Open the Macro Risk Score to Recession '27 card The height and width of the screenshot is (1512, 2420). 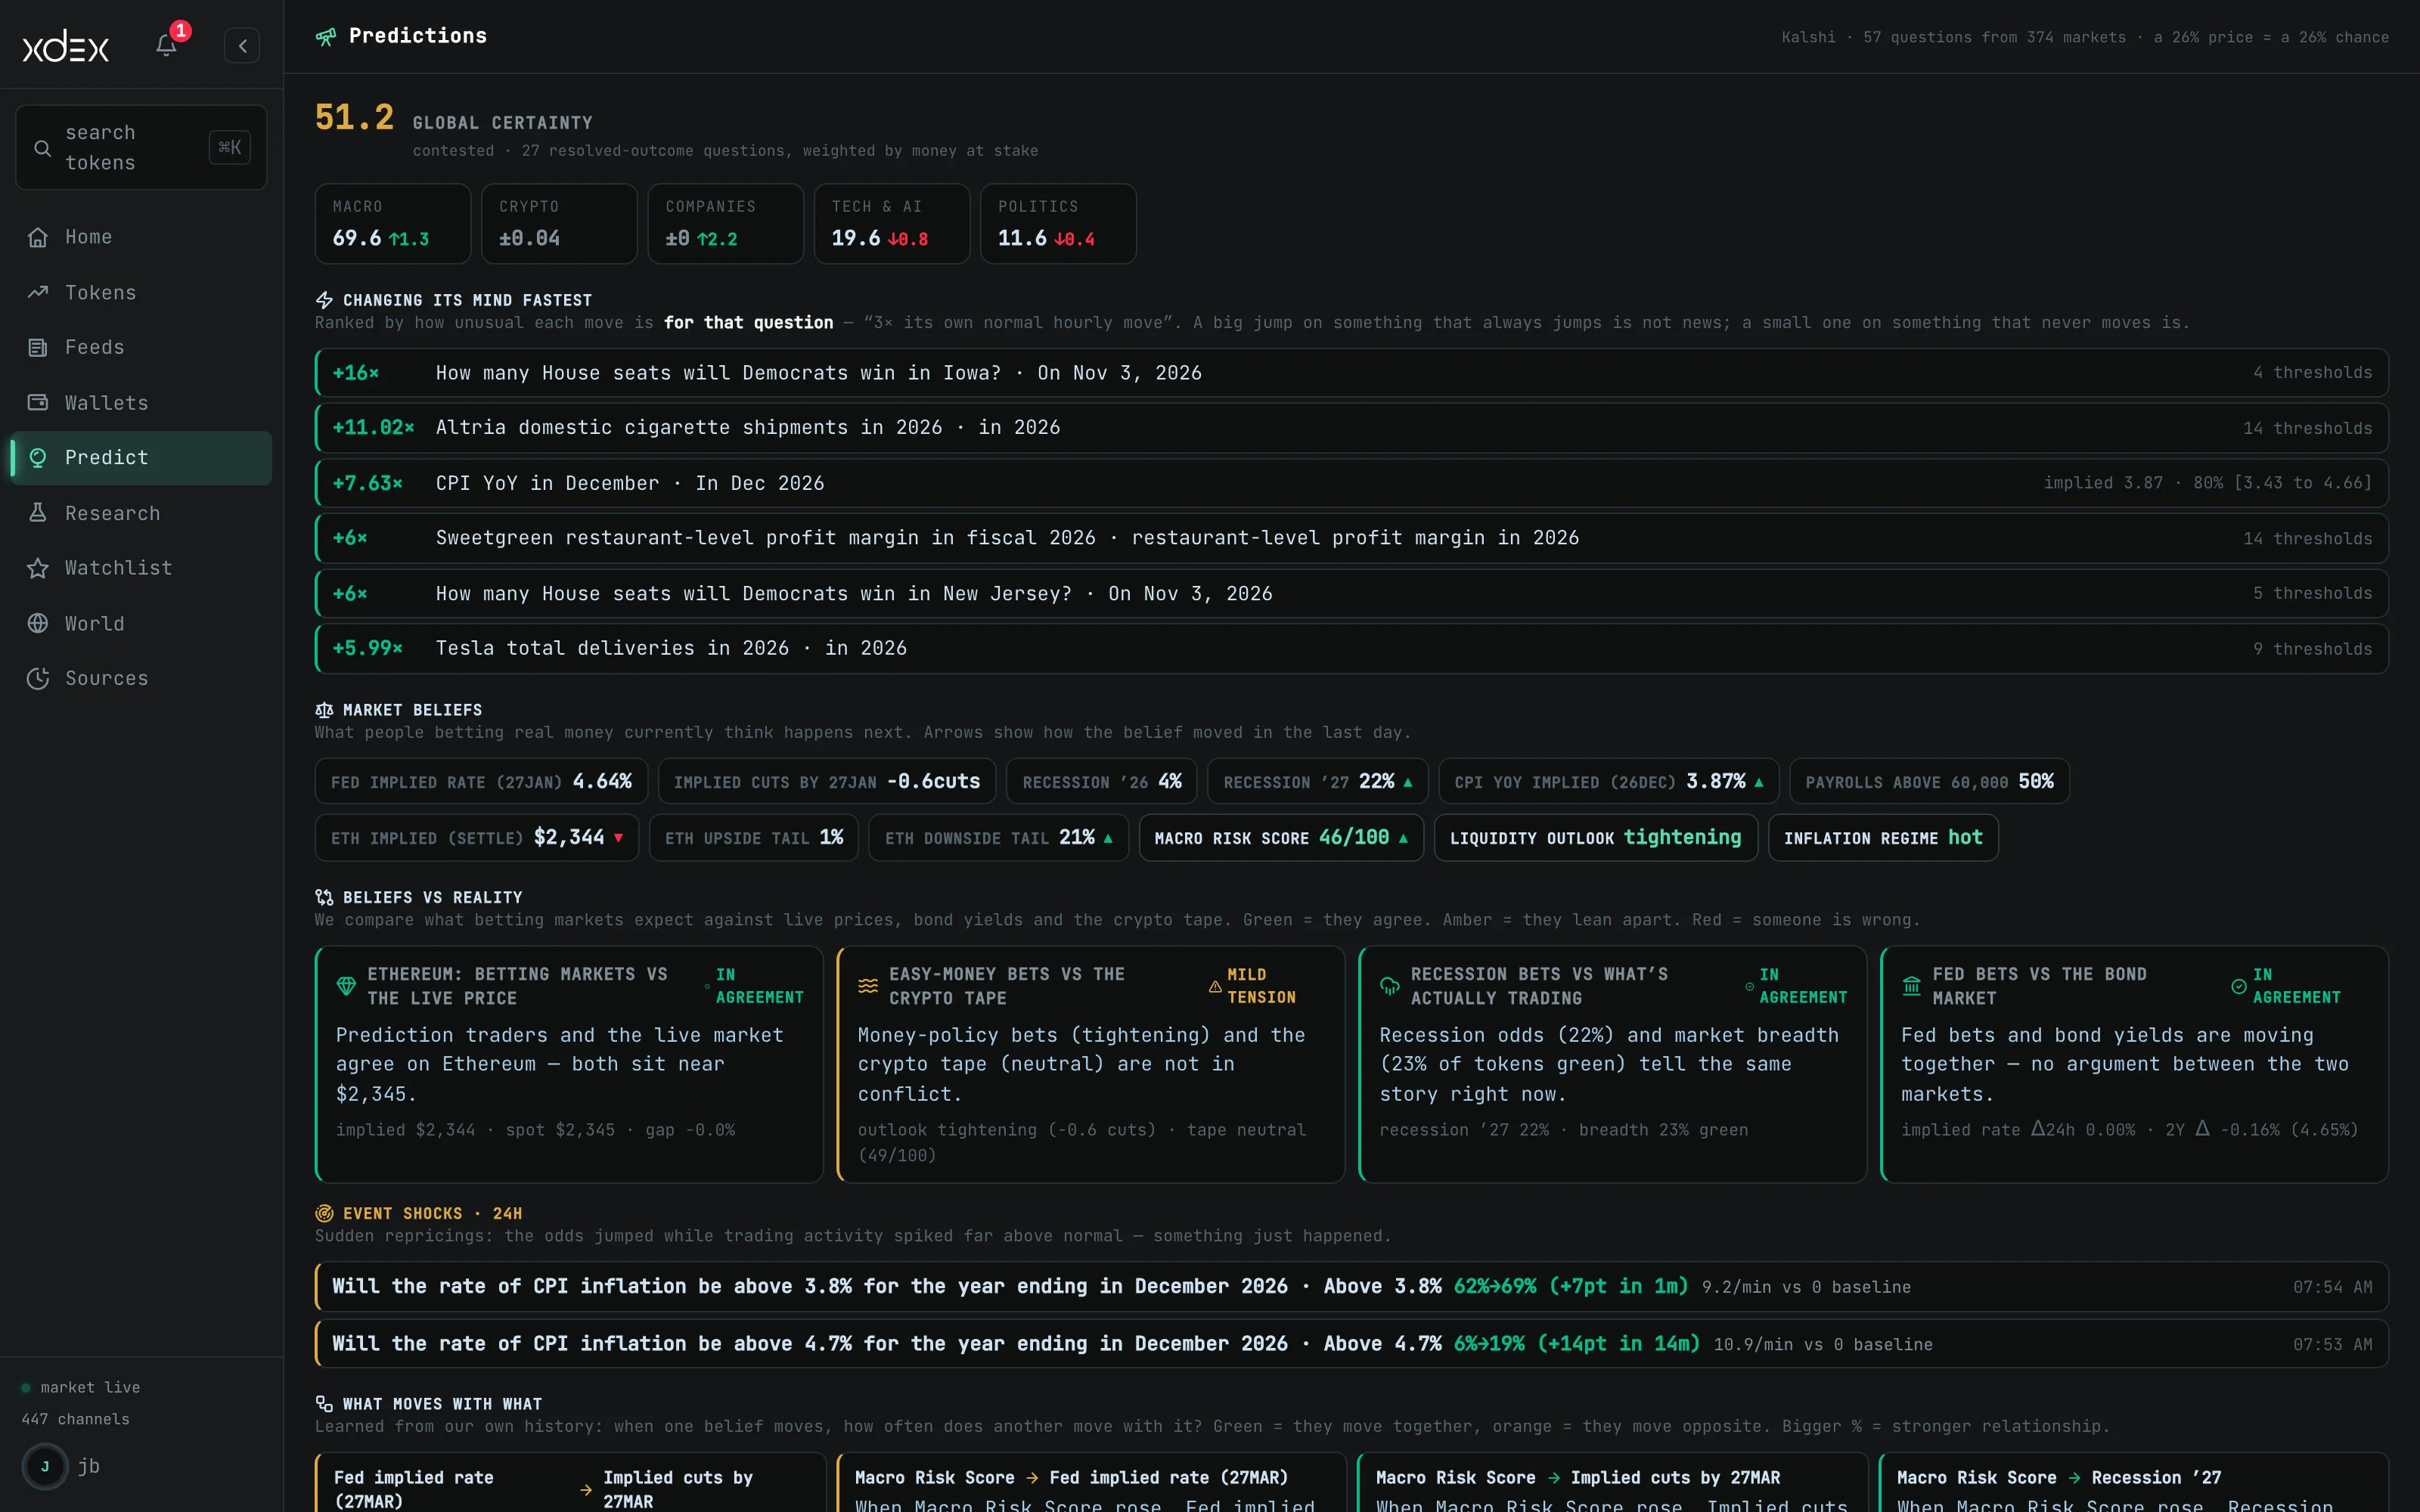click(x=2134, y=1483)
